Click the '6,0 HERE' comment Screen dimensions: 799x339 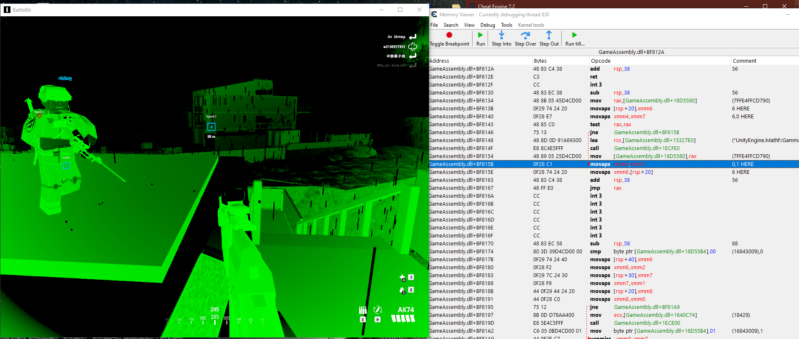click(742, 117)
